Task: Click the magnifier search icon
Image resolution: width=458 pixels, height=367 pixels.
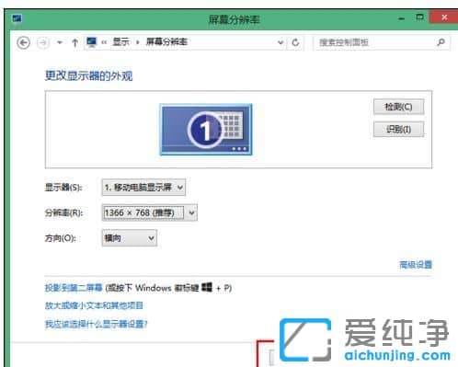Action: point(441,42)
